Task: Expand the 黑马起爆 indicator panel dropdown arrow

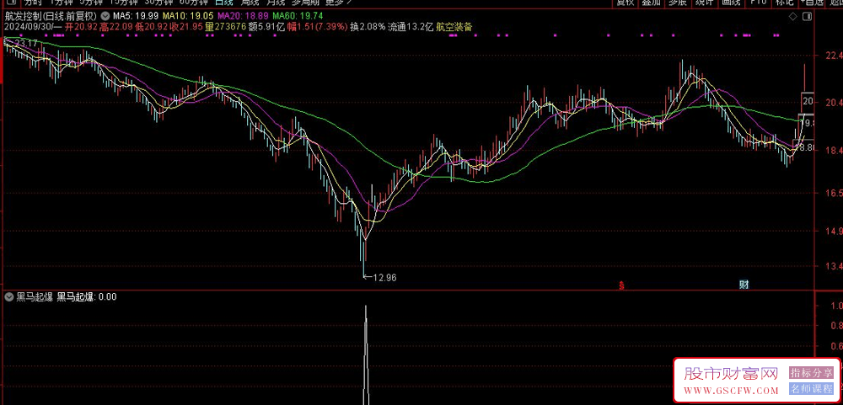Action: (9, 296)
